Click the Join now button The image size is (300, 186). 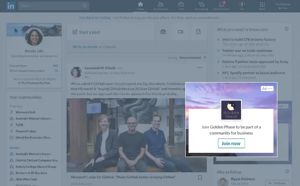pos(231,143)
